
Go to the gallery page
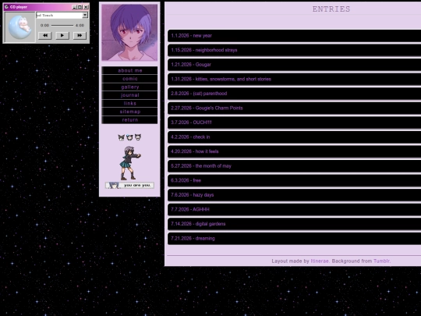coord(129,87)
